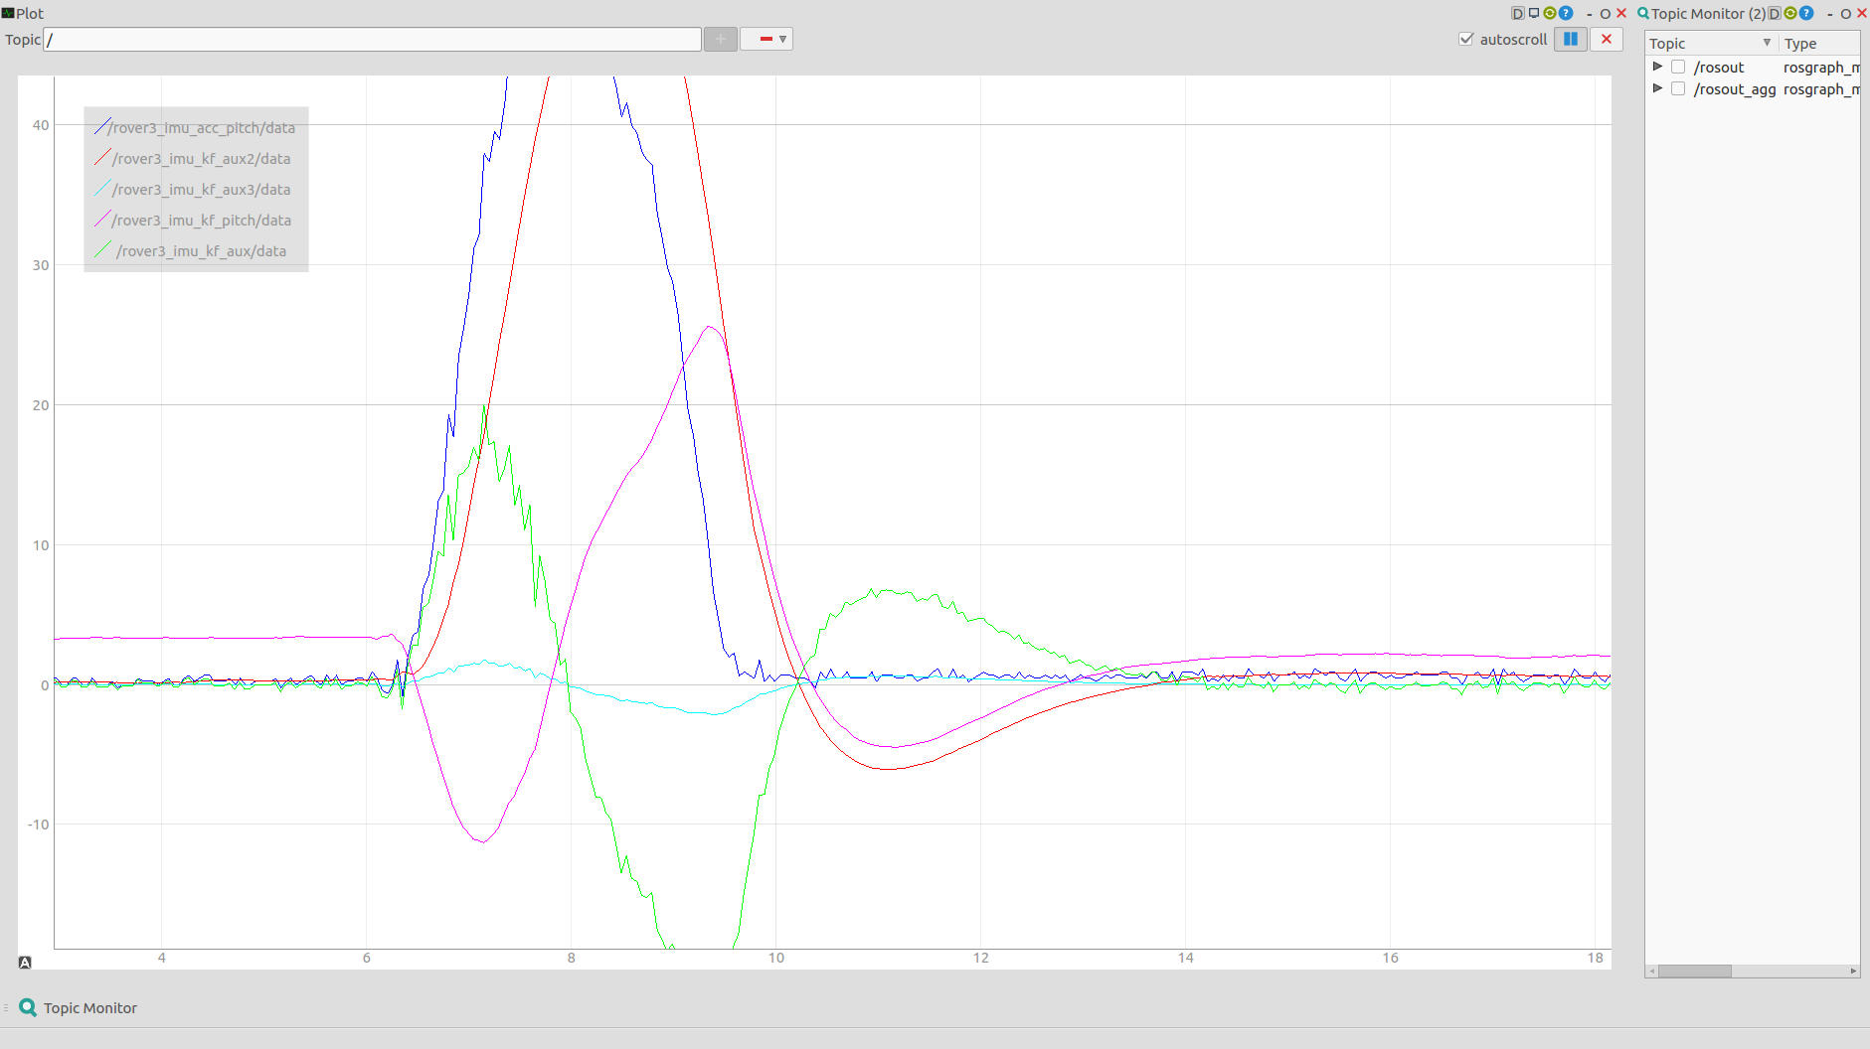
Task: Toggle the autoscroll checkbox
Action: tap(1465, 40)
